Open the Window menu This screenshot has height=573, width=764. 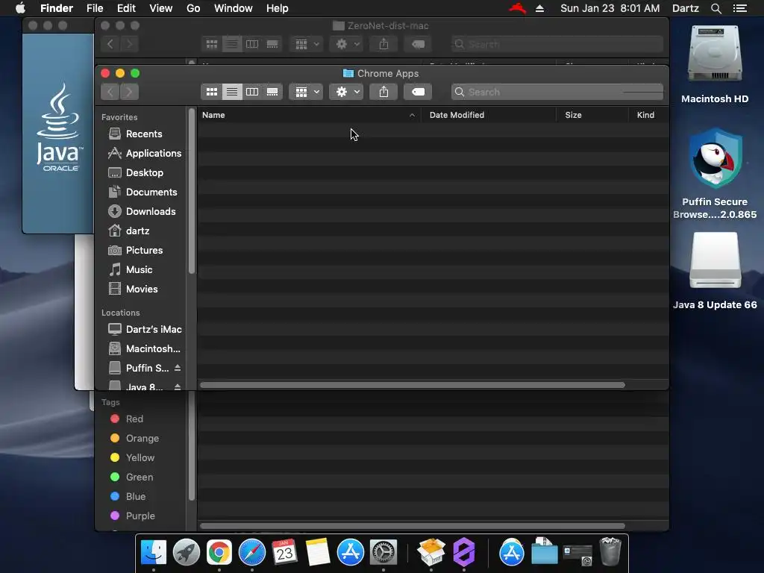click(234, 8)
